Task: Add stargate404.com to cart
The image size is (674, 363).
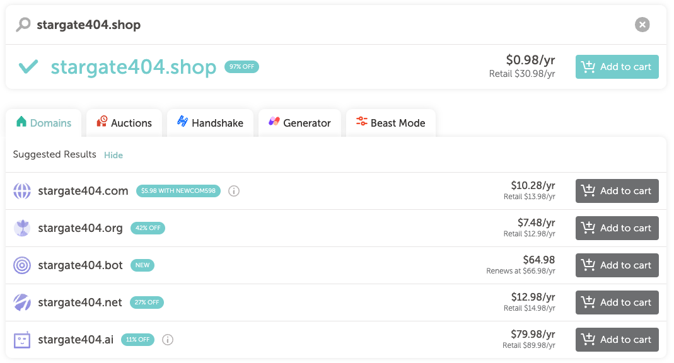Action: click(617, 191)
